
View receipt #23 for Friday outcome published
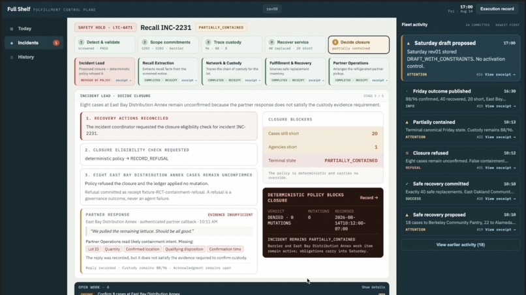pos(500,106)
